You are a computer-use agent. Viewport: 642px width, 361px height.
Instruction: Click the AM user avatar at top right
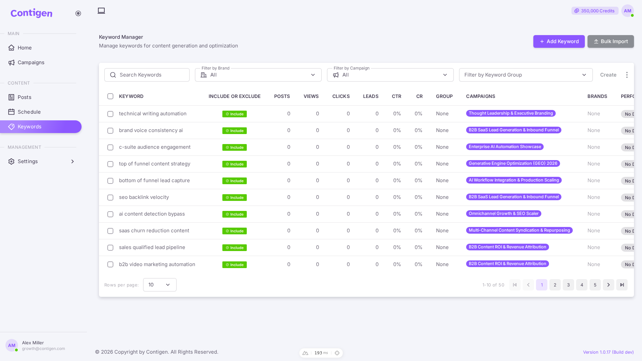pyautogui.click(x=628, y=11)
